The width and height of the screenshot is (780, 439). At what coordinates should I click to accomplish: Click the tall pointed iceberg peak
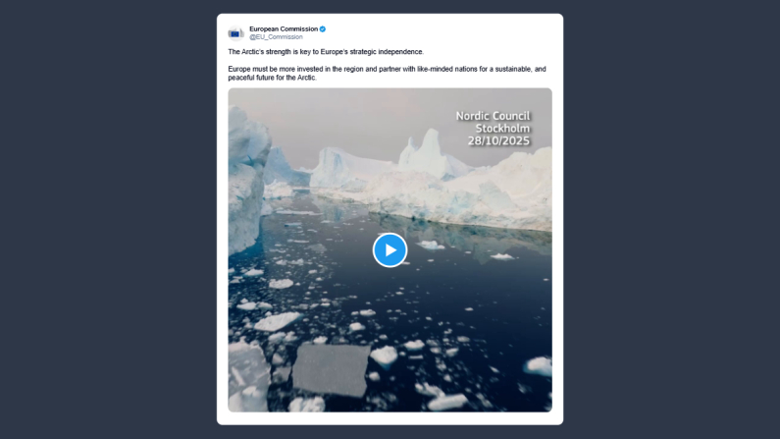click(431, 147)
